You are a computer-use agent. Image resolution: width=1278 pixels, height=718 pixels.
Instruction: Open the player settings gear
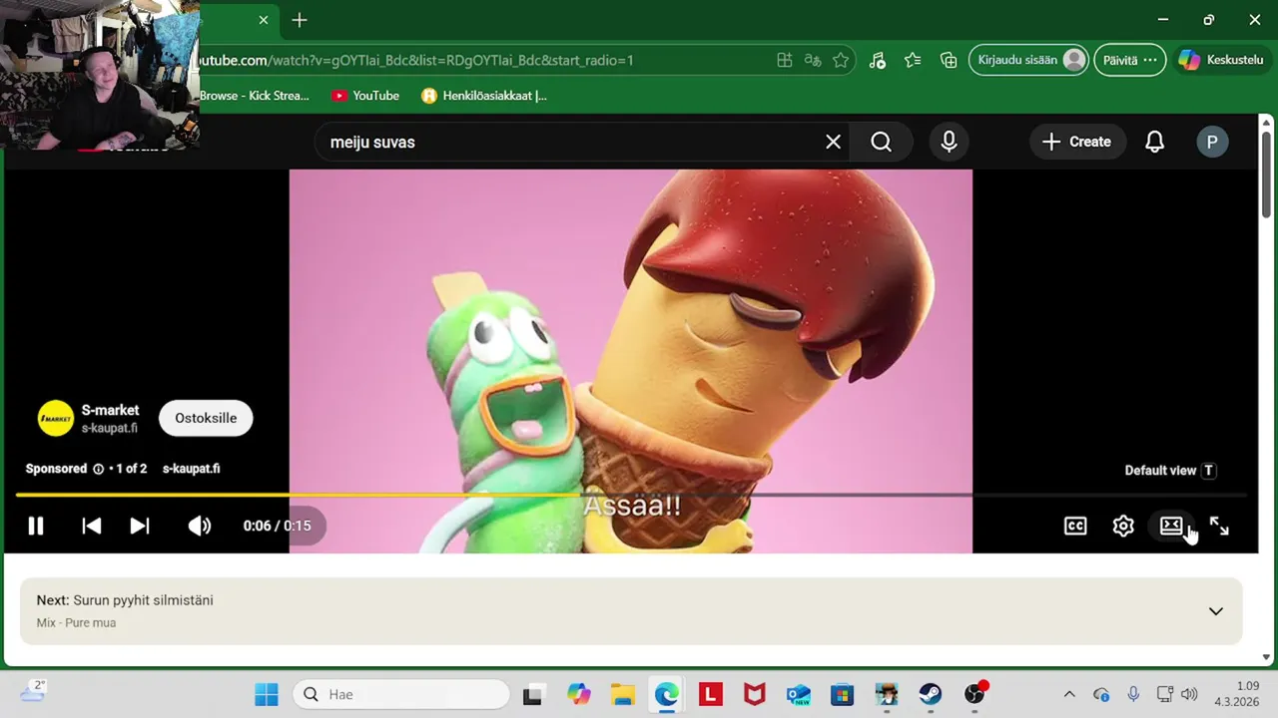[x=1123, y=526]
